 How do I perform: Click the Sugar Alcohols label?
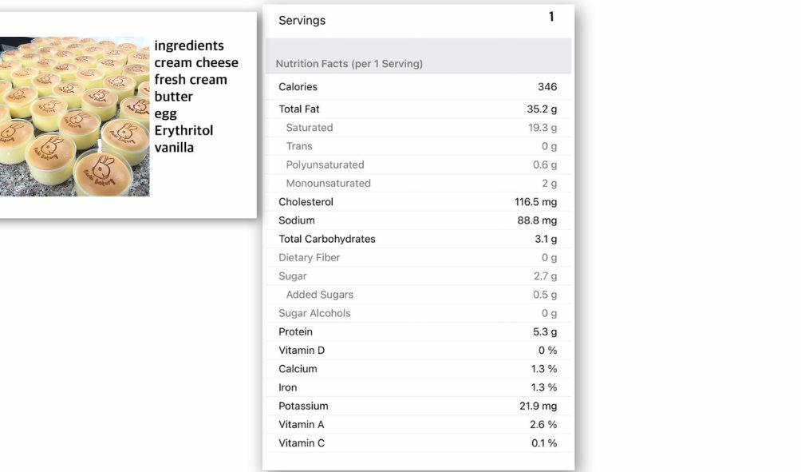pos(314,313)
